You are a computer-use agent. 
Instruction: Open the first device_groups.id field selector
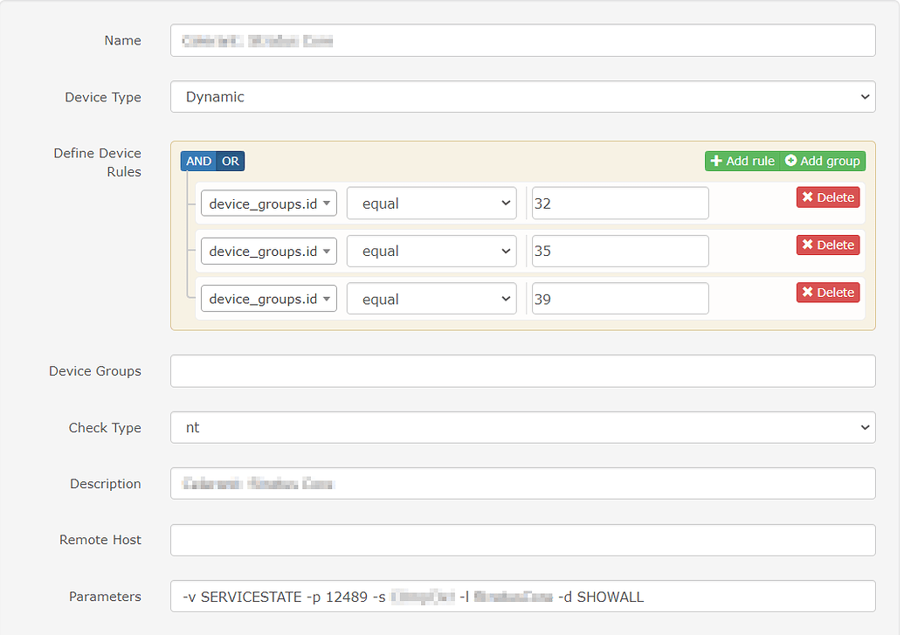pos(269,203)
